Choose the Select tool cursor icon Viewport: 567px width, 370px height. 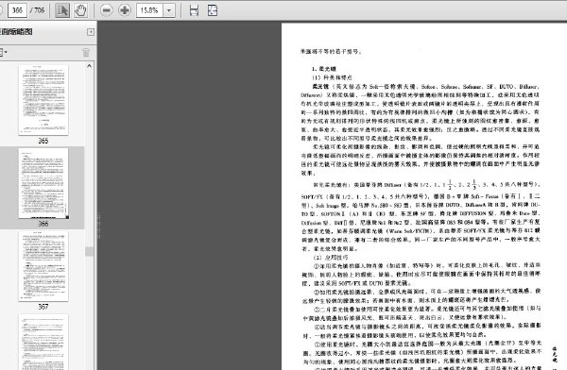pos(62,10)
